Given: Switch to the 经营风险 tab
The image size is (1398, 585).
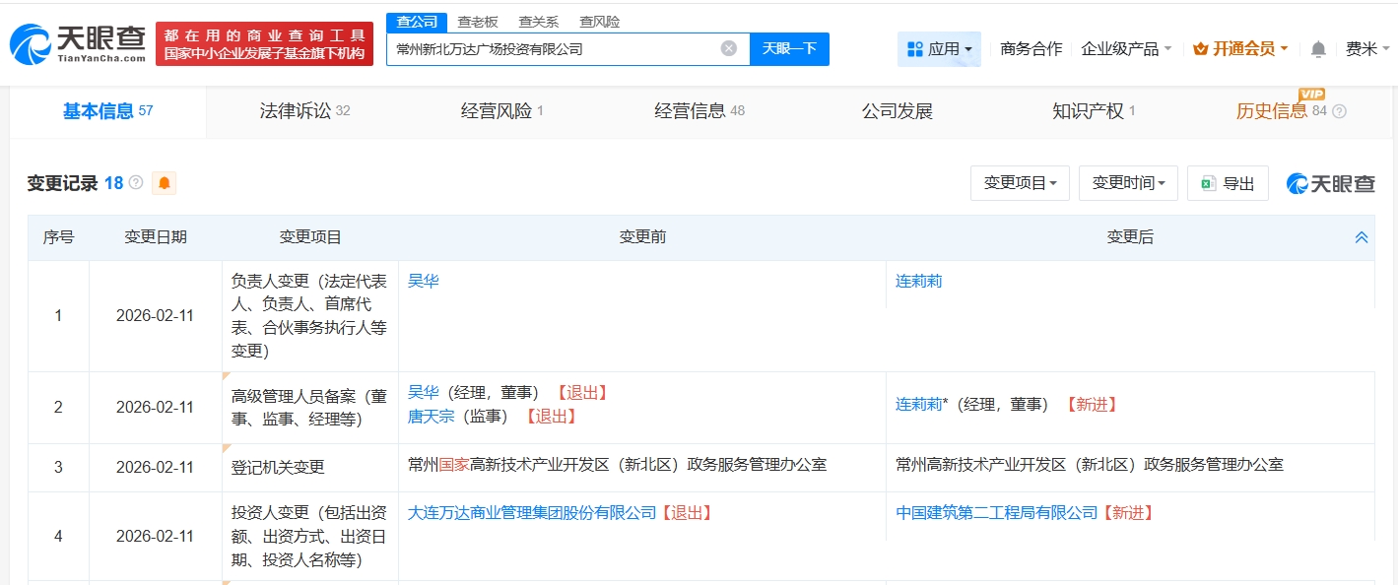Looking at the screenshot, I should (x=501, y=111).
